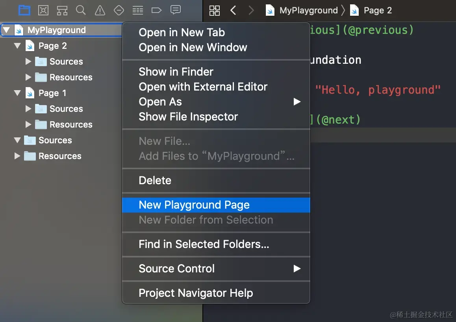The width and height of the screenshot is (456, 322).
Task: Choose the Source Control menu entry
Action: (x=216, y=268)
